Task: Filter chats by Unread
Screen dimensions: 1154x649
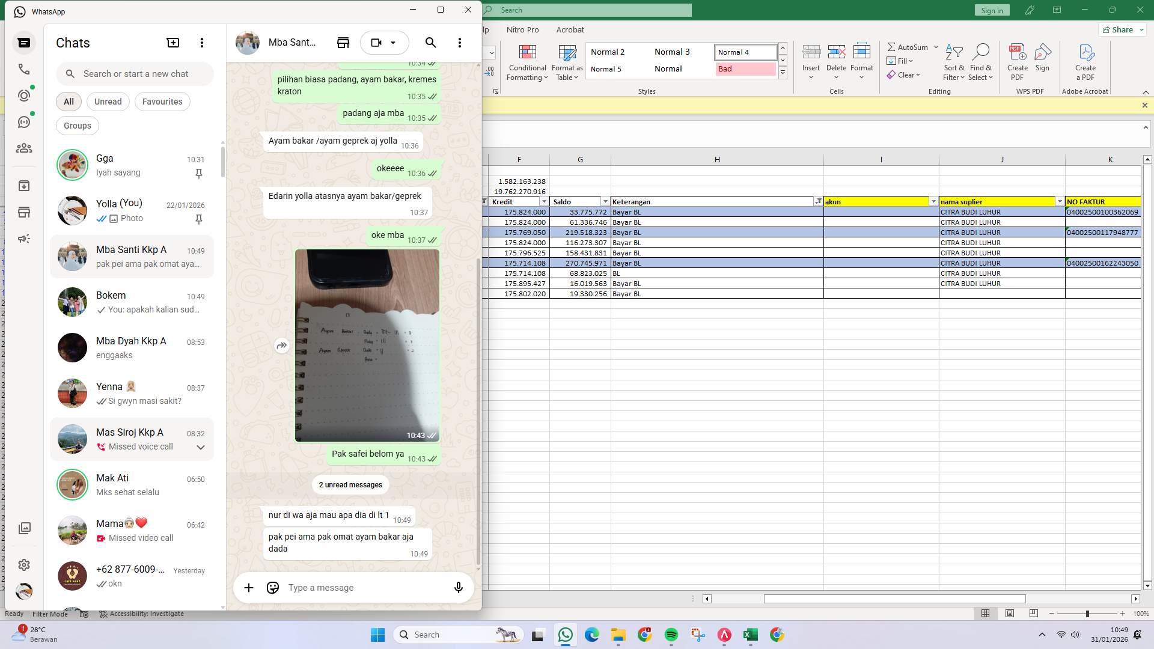Action: tap(108, 101)
